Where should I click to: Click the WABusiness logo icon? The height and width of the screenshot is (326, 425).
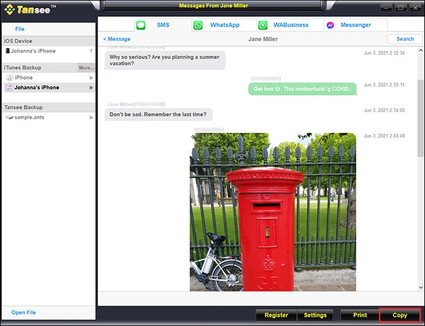263,25
